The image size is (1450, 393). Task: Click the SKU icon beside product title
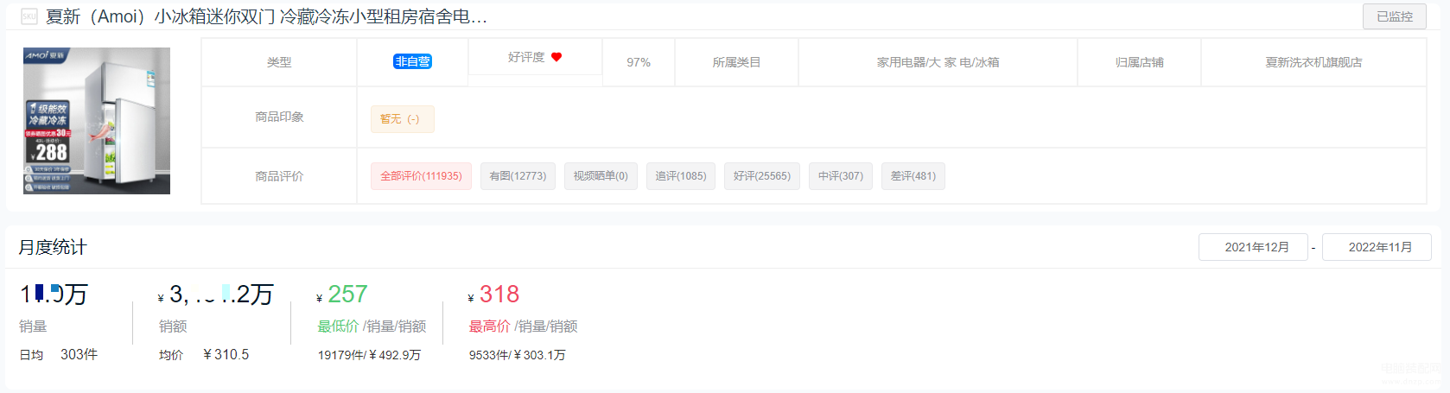[29, 16]
